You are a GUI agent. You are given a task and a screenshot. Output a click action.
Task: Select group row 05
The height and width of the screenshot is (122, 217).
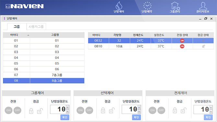[x=43, y=63]
